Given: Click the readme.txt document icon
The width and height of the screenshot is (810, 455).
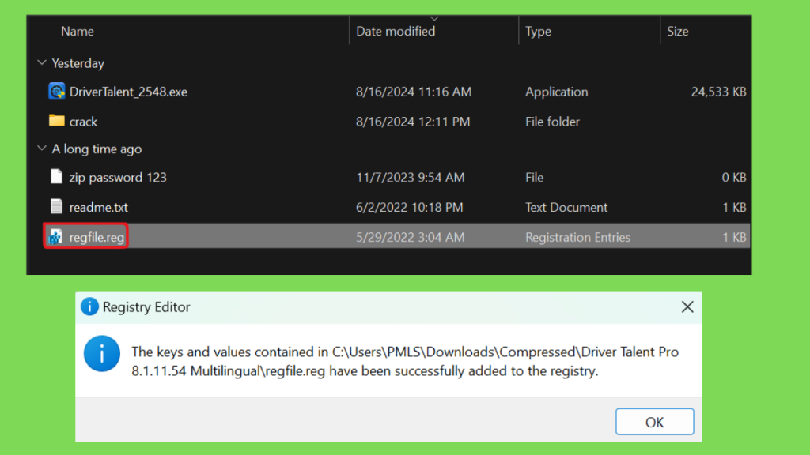Looking at the screenshot, I should pos(56,206).
